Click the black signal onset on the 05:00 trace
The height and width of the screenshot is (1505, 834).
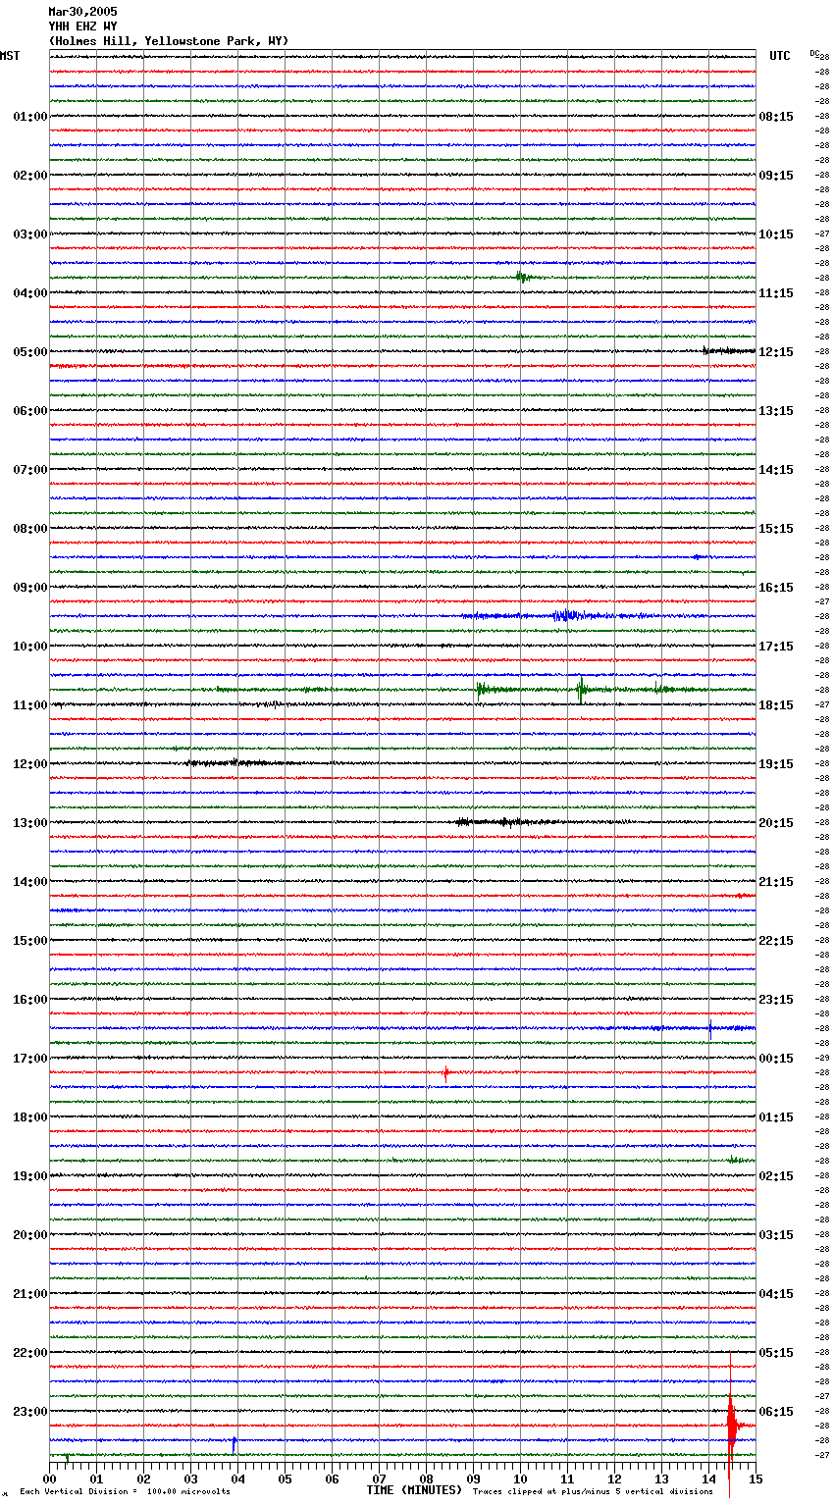(728, 350)
